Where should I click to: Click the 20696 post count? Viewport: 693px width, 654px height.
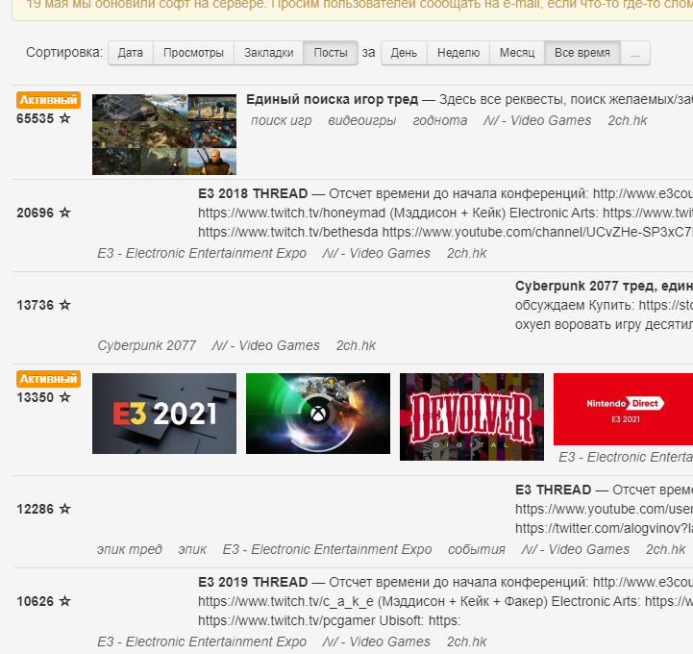coord(35,213)
